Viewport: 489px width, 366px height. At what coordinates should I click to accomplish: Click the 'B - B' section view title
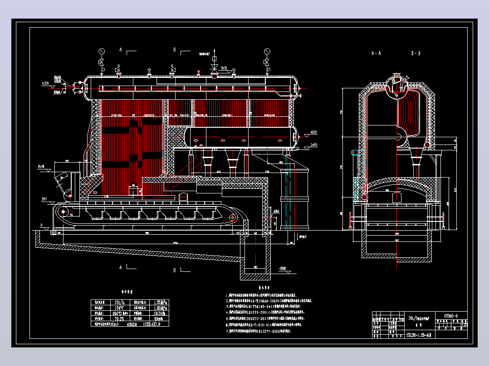(416, 53)
